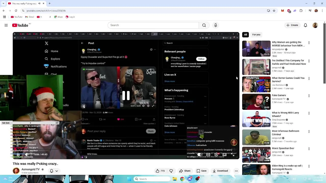Select the 'All' filter chip
The image size is (326, 183).
246,35
